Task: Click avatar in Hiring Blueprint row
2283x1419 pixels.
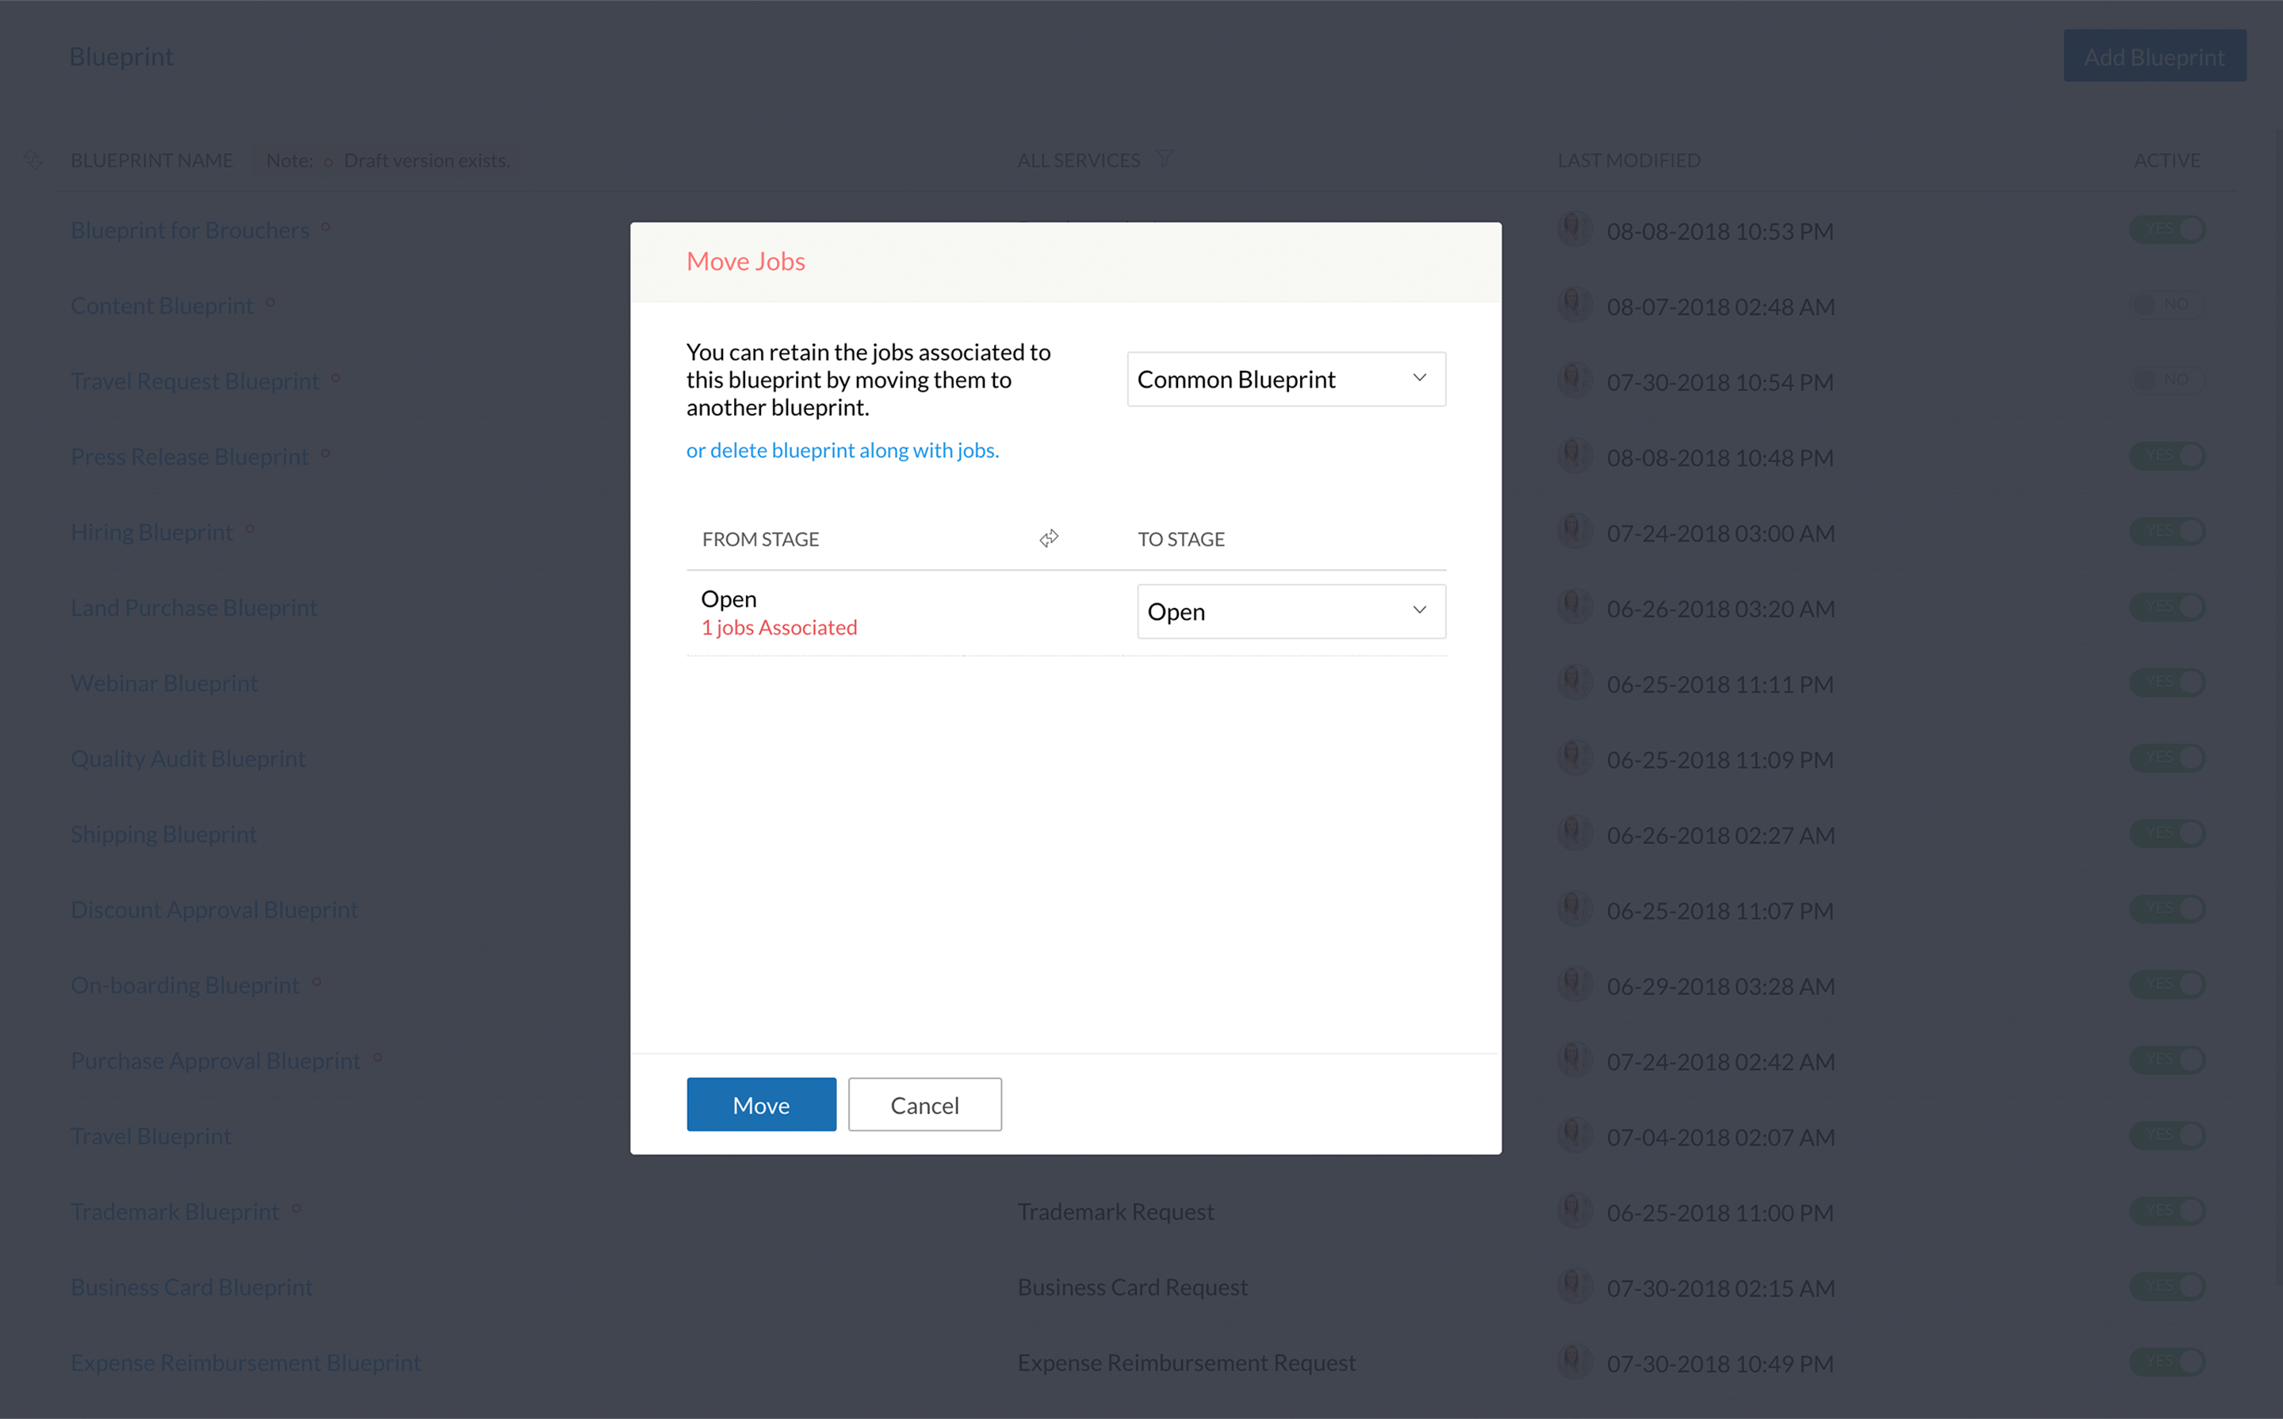Action: point(1574,532)
